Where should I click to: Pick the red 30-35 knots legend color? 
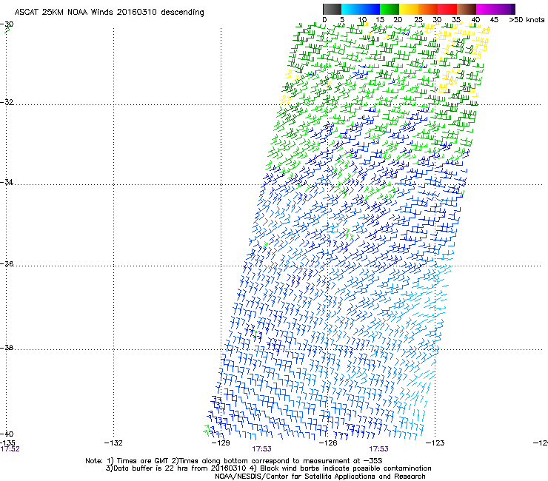click(x=447, y=9)
